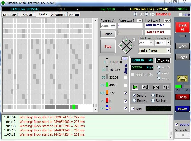Select the verify test mode
The width and height of the screenshot is (191, 141).
coord(159,67)
